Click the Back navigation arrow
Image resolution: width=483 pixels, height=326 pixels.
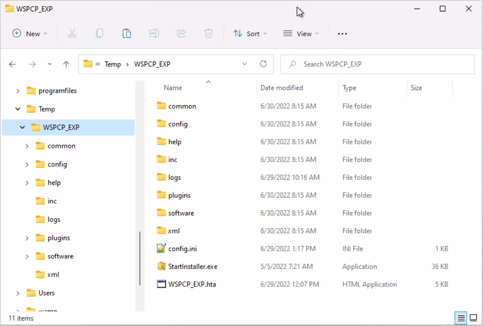coord(12,64)
